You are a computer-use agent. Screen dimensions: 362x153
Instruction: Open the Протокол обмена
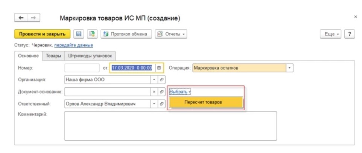(126, 34)
